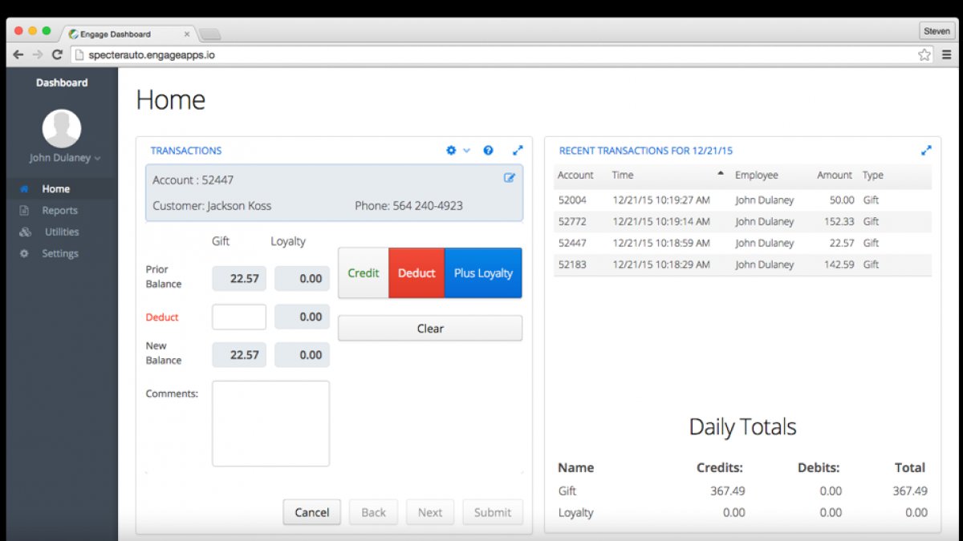
Task: Click the Phone: 564 240-4923 text
Action: (408, 206)
